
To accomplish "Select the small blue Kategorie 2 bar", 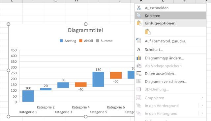I will 46,89.
